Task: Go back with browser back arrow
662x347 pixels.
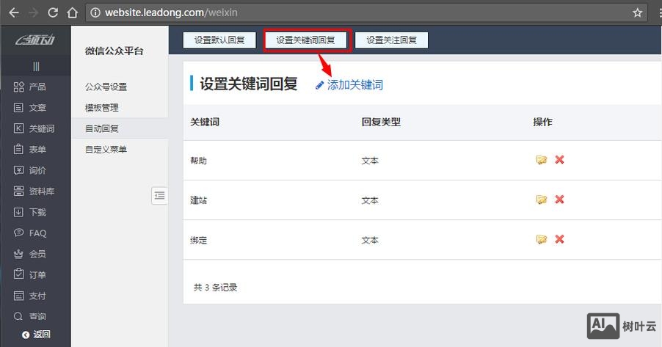Action: [x=14, y=12]
